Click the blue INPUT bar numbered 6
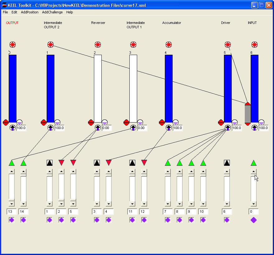274x255 pixels. tap(254, 81)
